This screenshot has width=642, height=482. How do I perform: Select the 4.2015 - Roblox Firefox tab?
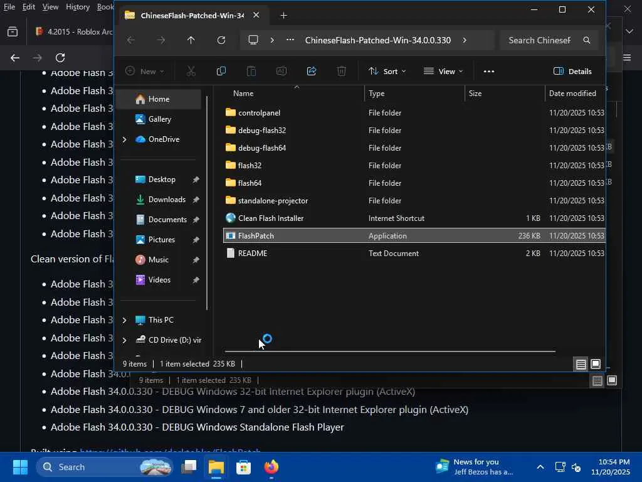click(x=74, y=31)
